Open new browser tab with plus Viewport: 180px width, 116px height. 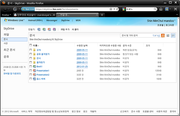point(102,15)
